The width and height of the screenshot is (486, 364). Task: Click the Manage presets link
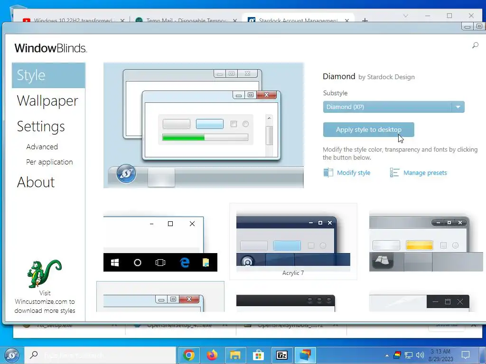425,173
